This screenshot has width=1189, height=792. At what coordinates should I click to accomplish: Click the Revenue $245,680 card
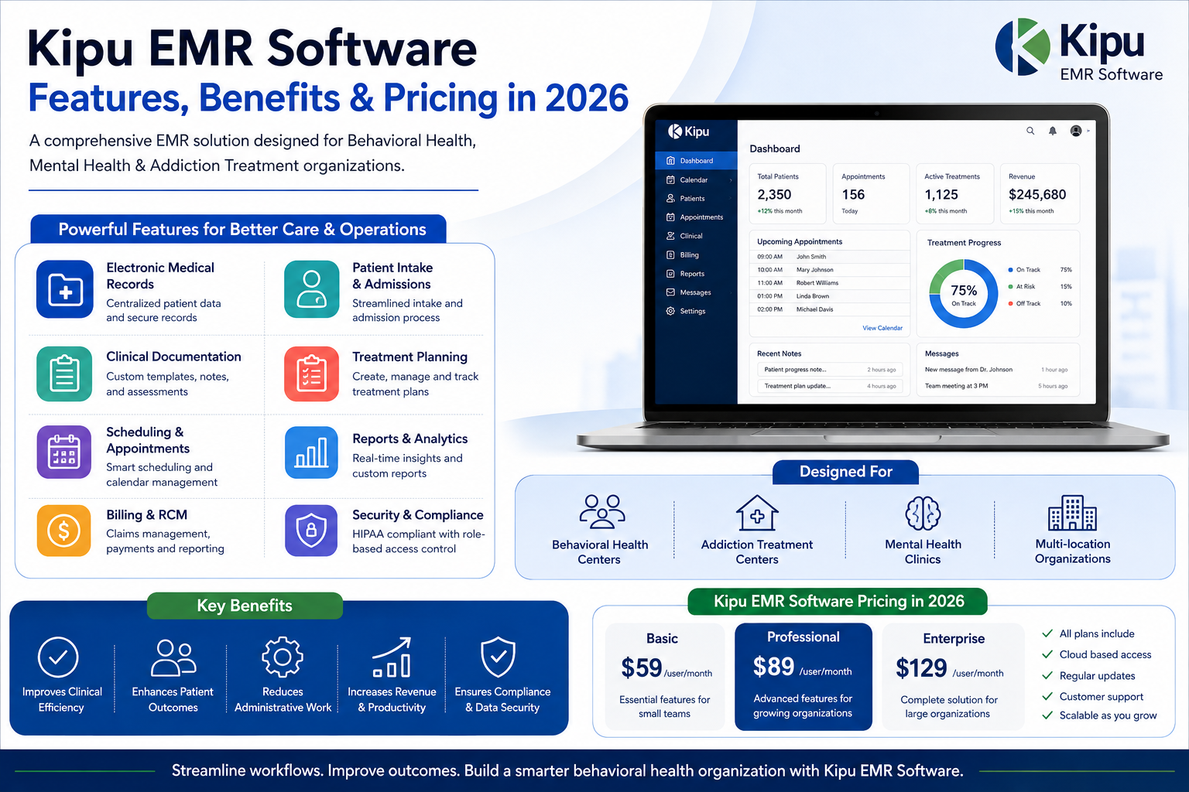[1040, 193]
